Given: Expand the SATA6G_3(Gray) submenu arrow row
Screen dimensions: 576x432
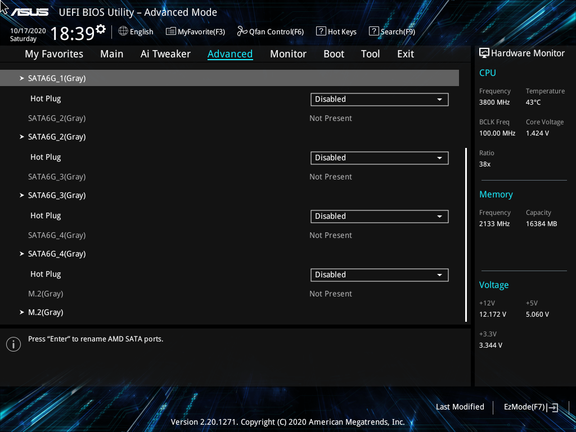Looking at the screenshot, I should pos(229,195).
